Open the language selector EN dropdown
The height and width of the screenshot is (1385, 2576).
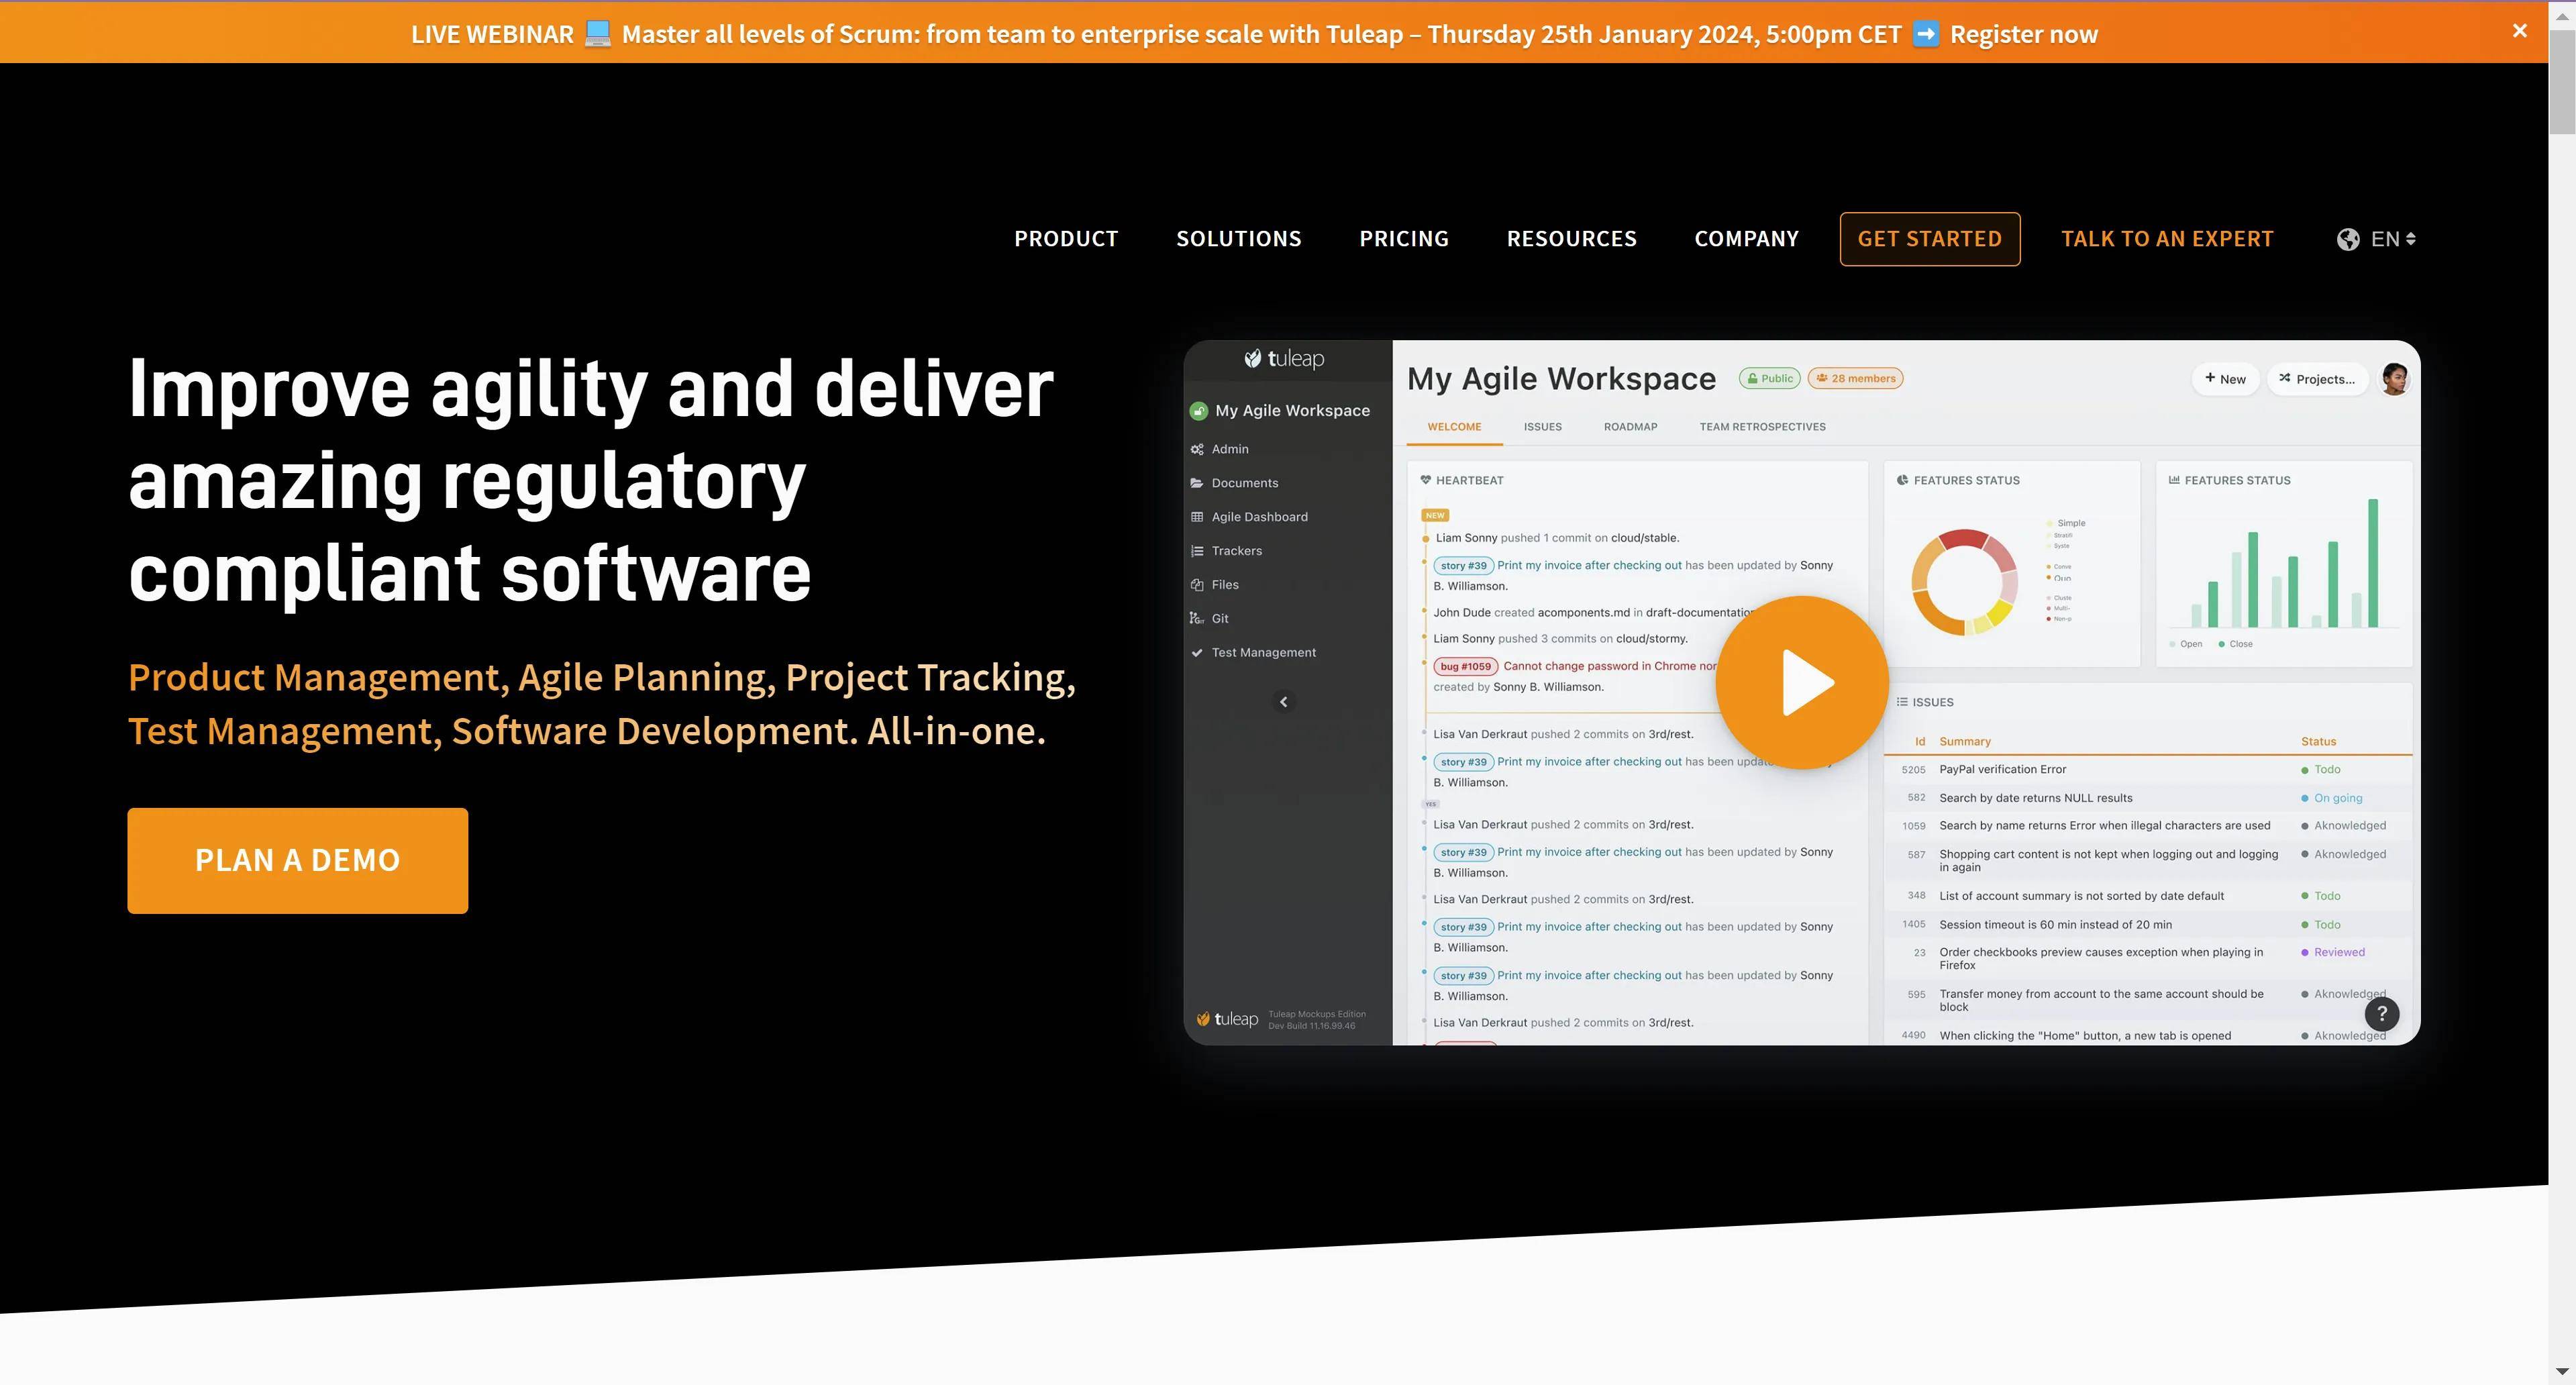pyautogui.click(x=2378, y=237)
